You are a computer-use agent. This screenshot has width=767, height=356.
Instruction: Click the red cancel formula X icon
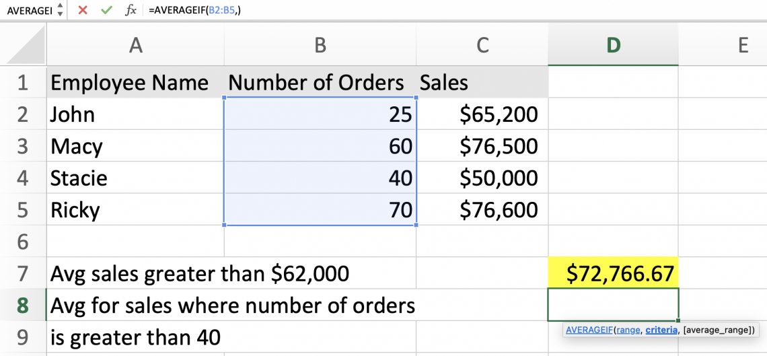click(82, 10)
